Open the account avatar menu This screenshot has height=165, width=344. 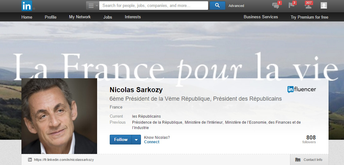324,5
